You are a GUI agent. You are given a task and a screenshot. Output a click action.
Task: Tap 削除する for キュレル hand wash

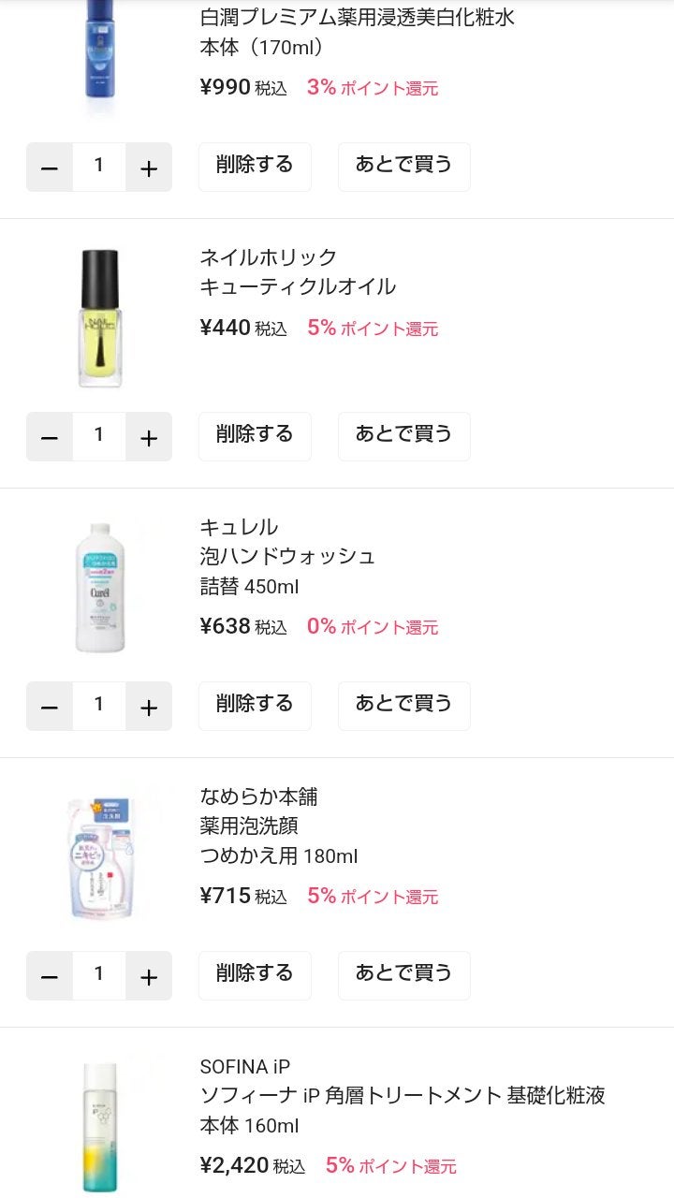click(255, 706)
